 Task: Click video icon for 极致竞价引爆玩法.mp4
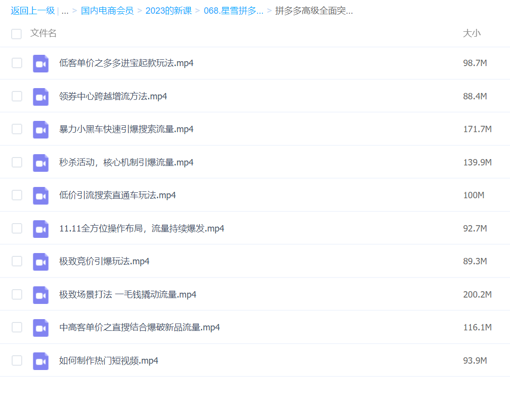pyautogui.click(x=41, y=262)
